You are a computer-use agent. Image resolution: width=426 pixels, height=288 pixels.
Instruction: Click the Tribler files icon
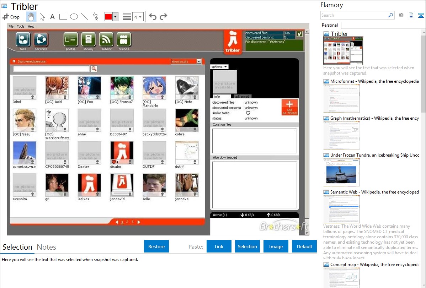[x=23, y=40]
